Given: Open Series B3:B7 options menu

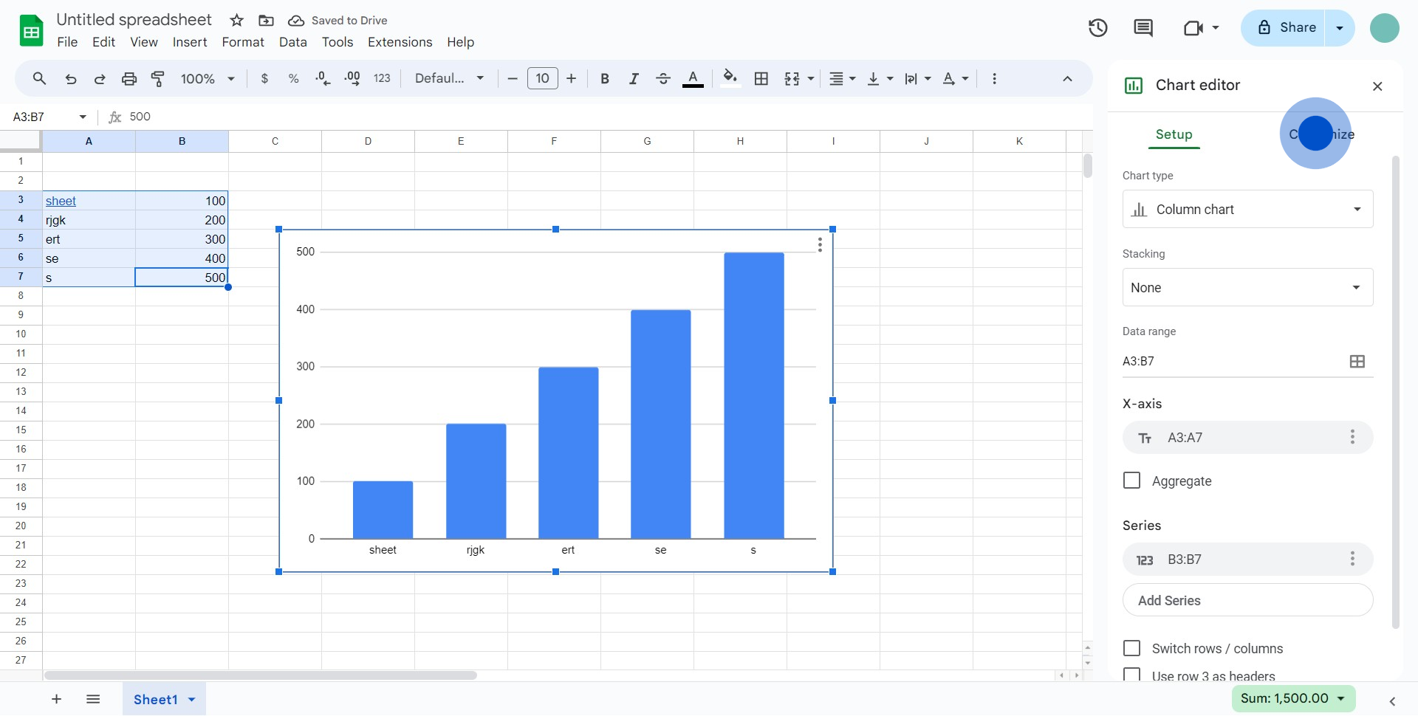Looking at the screenshot, I should click(1352, 559).
